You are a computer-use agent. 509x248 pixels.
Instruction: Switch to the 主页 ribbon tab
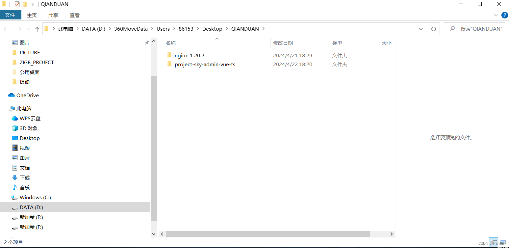pos(32,15)
